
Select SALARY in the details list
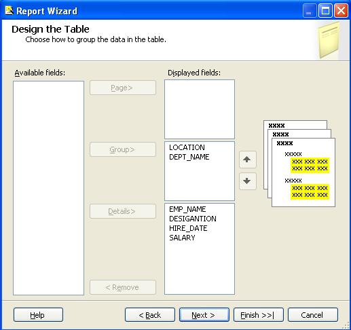tap(182, 238)
